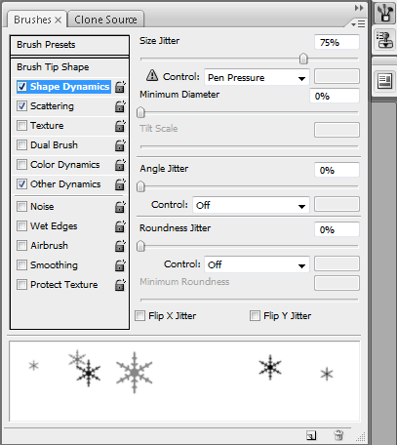The height and width of the screenshot is (445, 397).
Task: Click the pen pressure warning triangle icon
Action: click(x=152, y=75)
